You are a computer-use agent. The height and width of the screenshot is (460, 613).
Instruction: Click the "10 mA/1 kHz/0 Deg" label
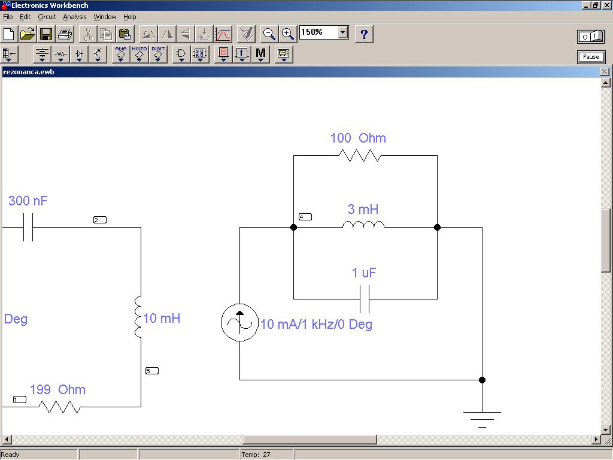(316, 324)
